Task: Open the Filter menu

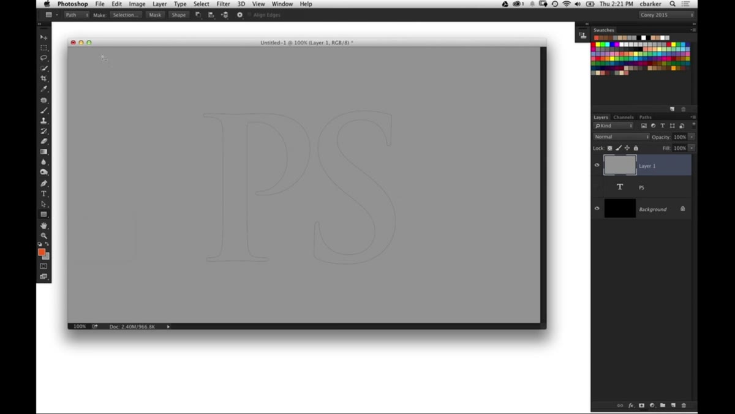Action: 223,4
